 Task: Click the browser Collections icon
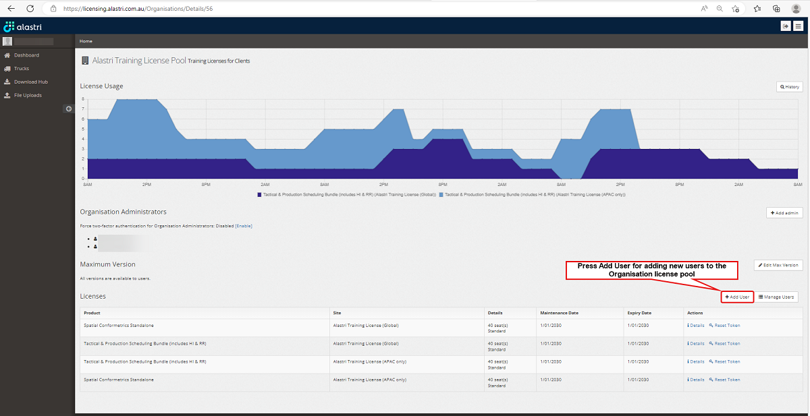776,9
